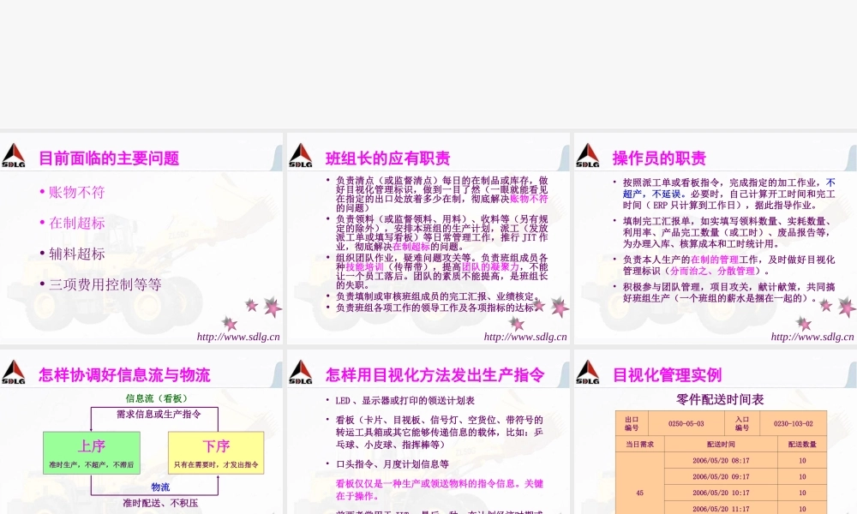Screen dimensions: 857x514
Task: Select the 2006/05/20 09:17 delivery time cell
Action: coord(721,477)
